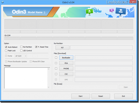The width and height of the screenshot is (139, 103).
Task: Click the blue download bubble banner icon
Action: [x=121, y=11]
